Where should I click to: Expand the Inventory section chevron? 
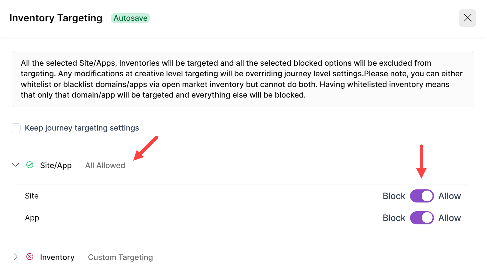coord(16,257)
